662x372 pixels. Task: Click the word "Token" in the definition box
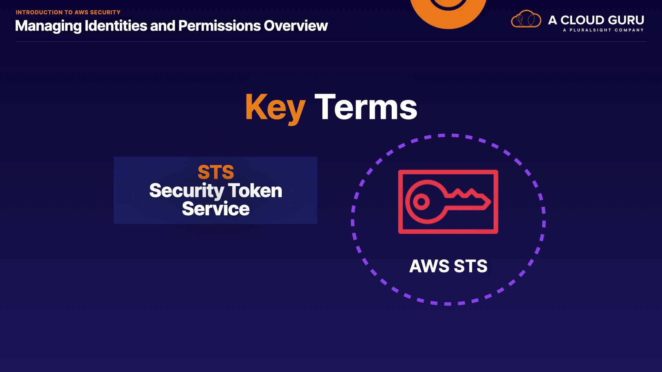click(255, 190)
